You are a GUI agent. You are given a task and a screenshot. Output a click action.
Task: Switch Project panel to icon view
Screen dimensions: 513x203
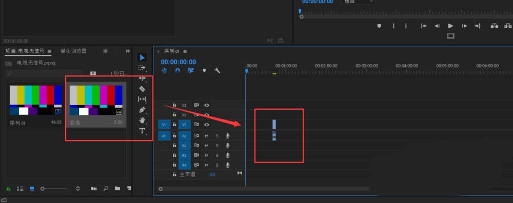(32, 189)
